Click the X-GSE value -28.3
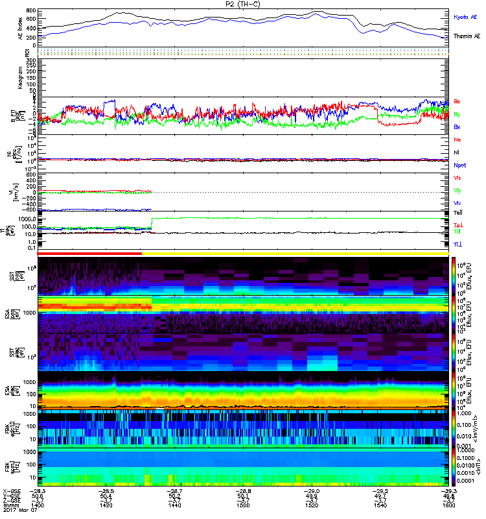Viewport: 486px width, 519px height. (x=38, y=491)
